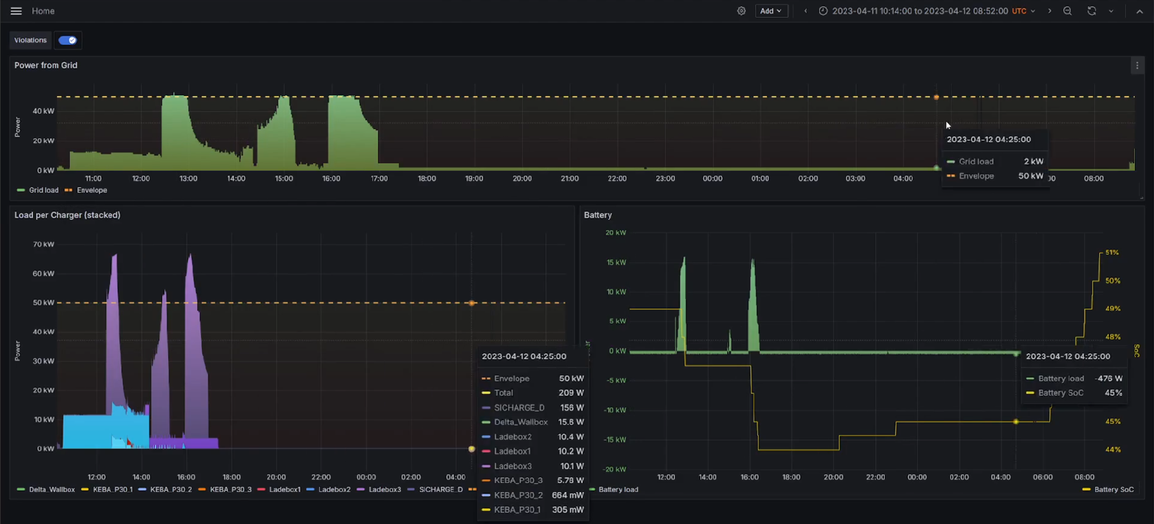Click the Power from Grid panel title

[x=46, y=65]
